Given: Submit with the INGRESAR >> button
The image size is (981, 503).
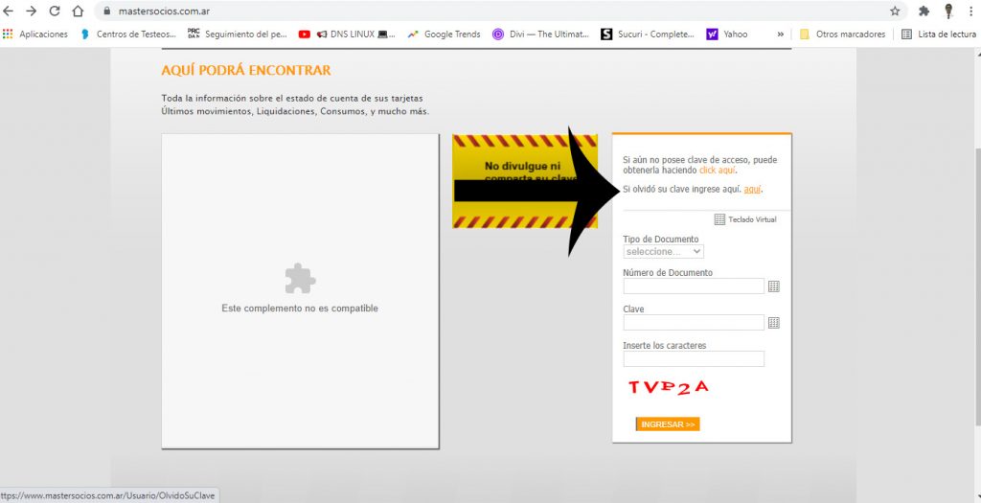Looking at the screenshot, I should click(x=668, y=424).
